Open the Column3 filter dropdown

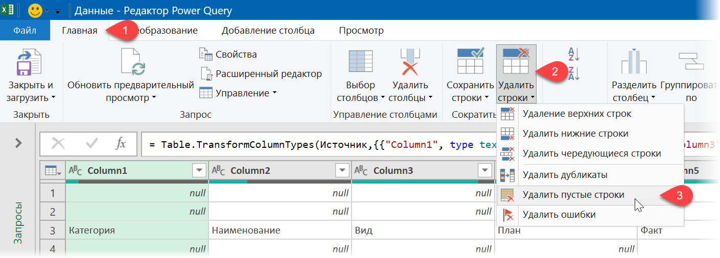point(484,171)
